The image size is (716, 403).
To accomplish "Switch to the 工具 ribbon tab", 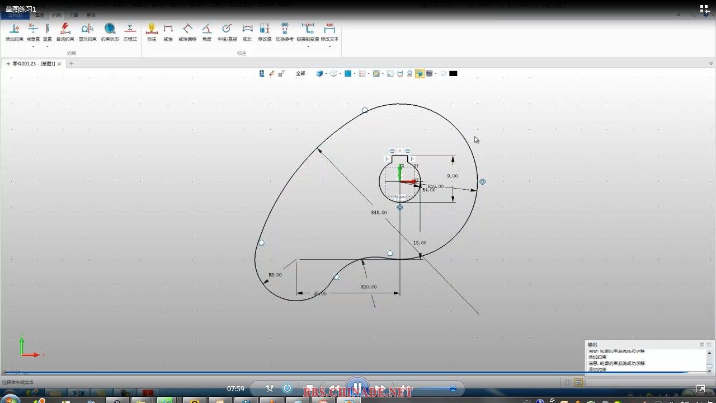I will click(x=74, y=15).
